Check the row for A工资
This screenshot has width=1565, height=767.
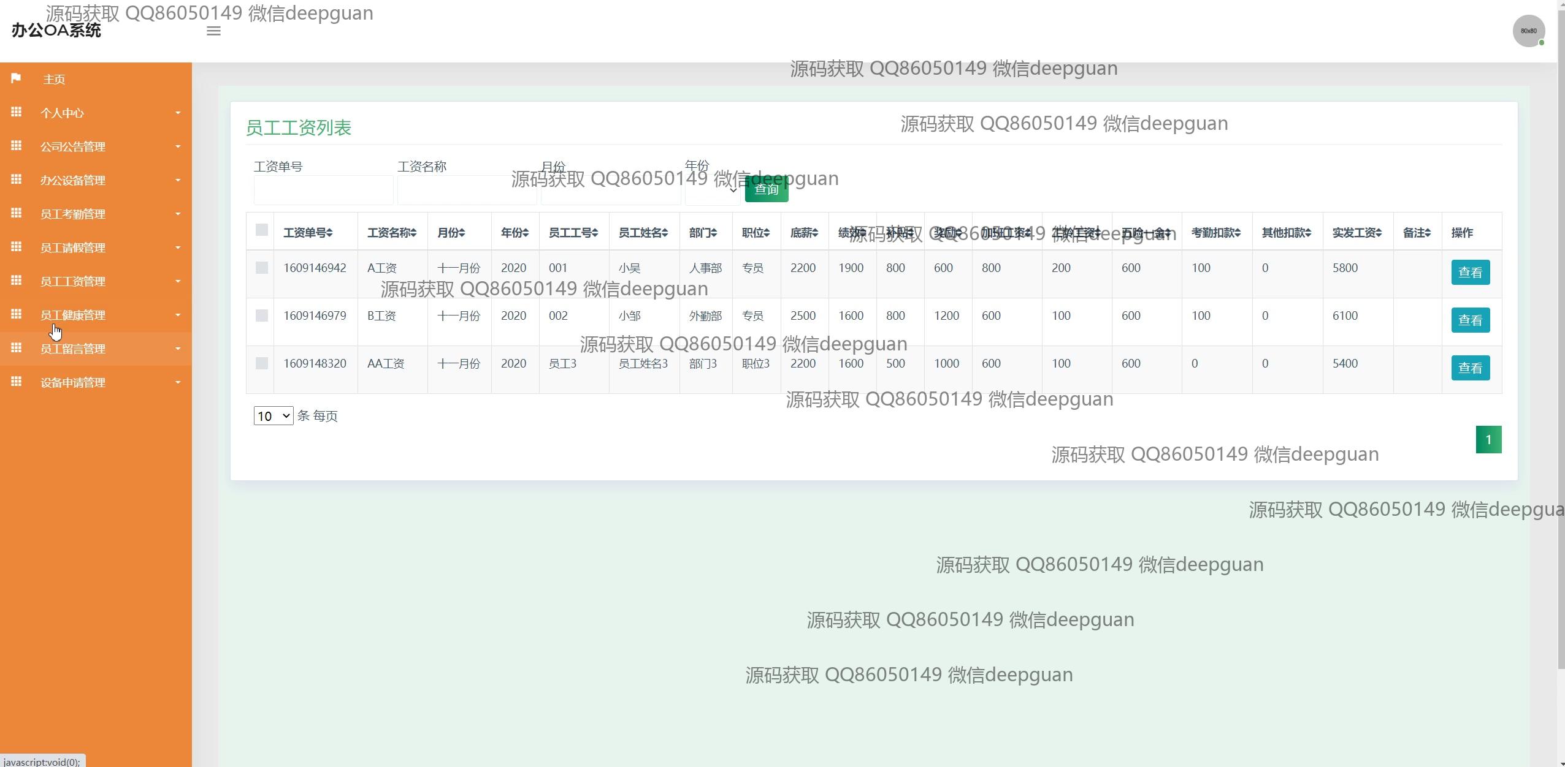262,268
